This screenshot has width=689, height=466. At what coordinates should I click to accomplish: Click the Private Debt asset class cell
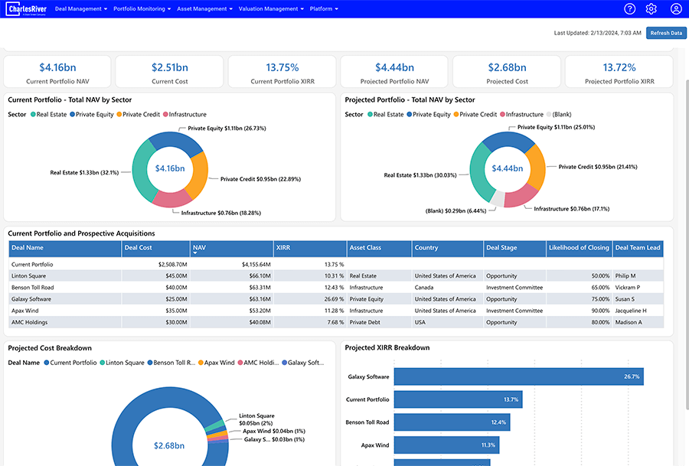364,322
